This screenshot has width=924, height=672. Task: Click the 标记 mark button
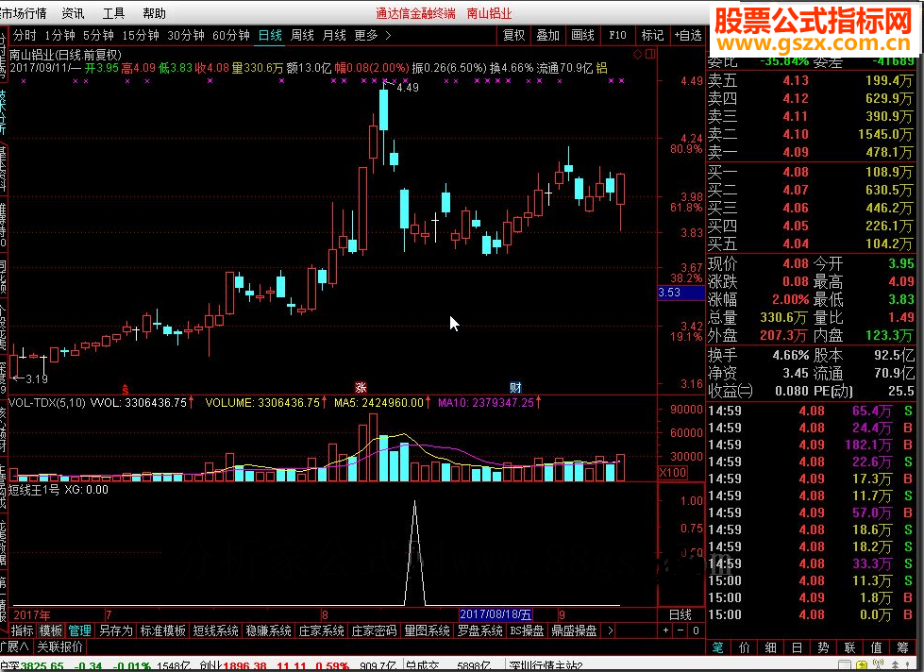point(652,35)
